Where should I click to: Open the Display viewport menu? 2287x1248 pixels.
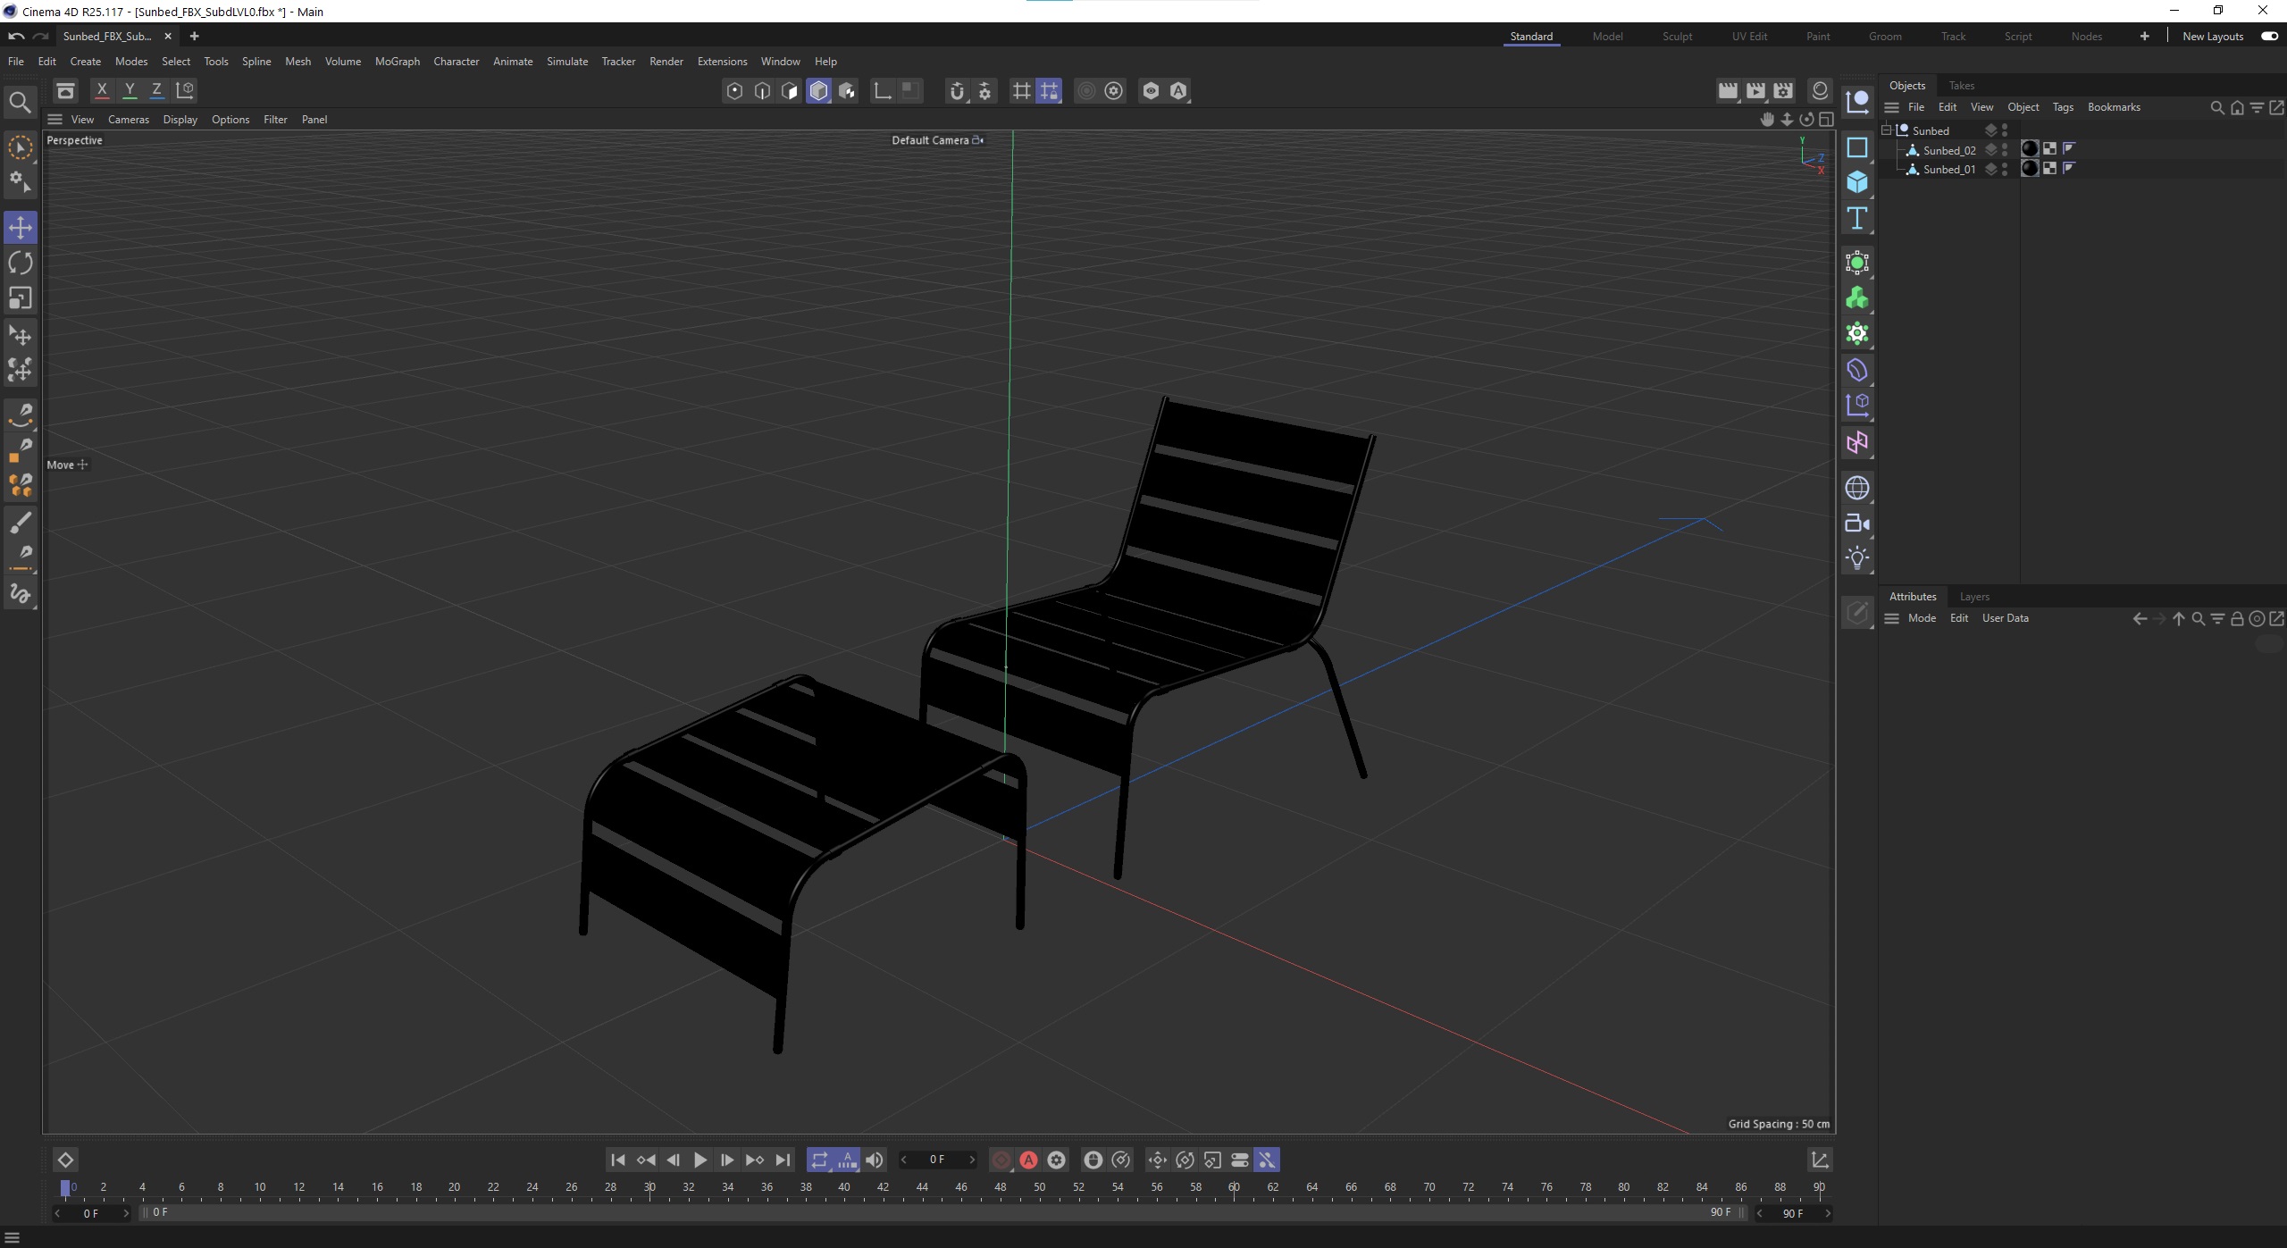point(180,120)
